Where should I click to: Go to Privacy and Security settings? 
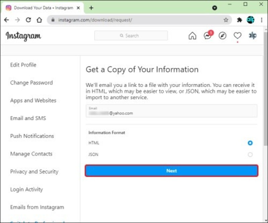click(34, 172)
